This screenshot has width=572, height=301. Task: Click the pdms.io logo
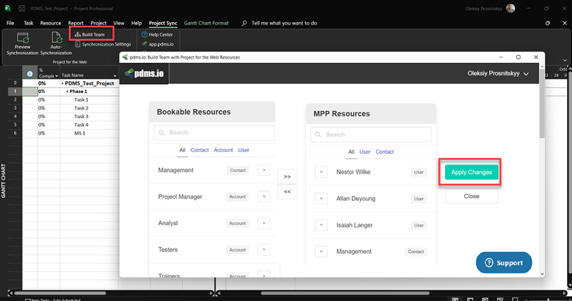[x=144, y=74]
